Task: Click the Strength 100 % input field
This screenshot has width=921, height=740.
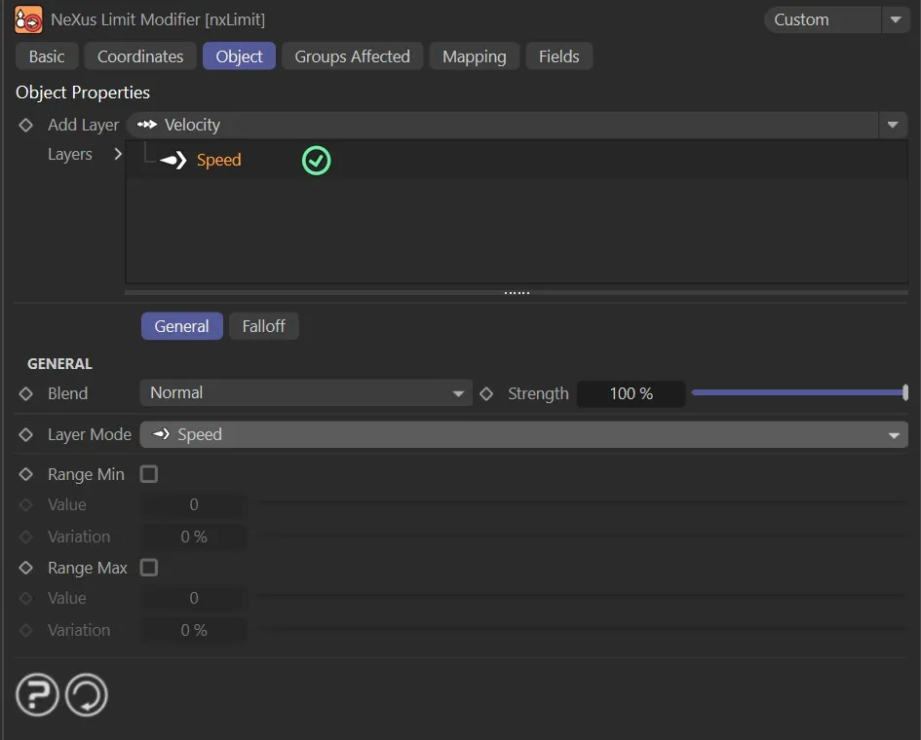Action: [x=631, y=394]
